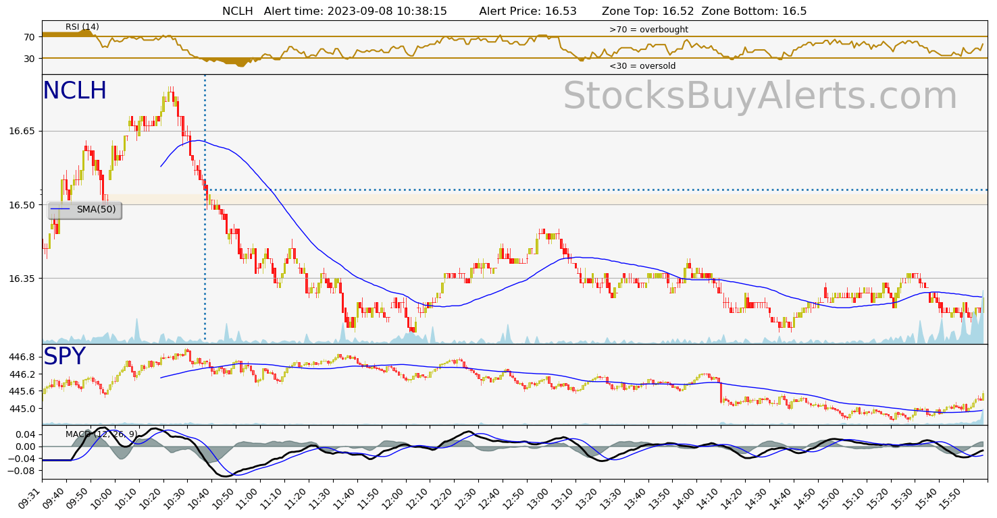Click the SMA(50) legend entry
This screenshot has height=518, width=997.
(x=84, y=210)
